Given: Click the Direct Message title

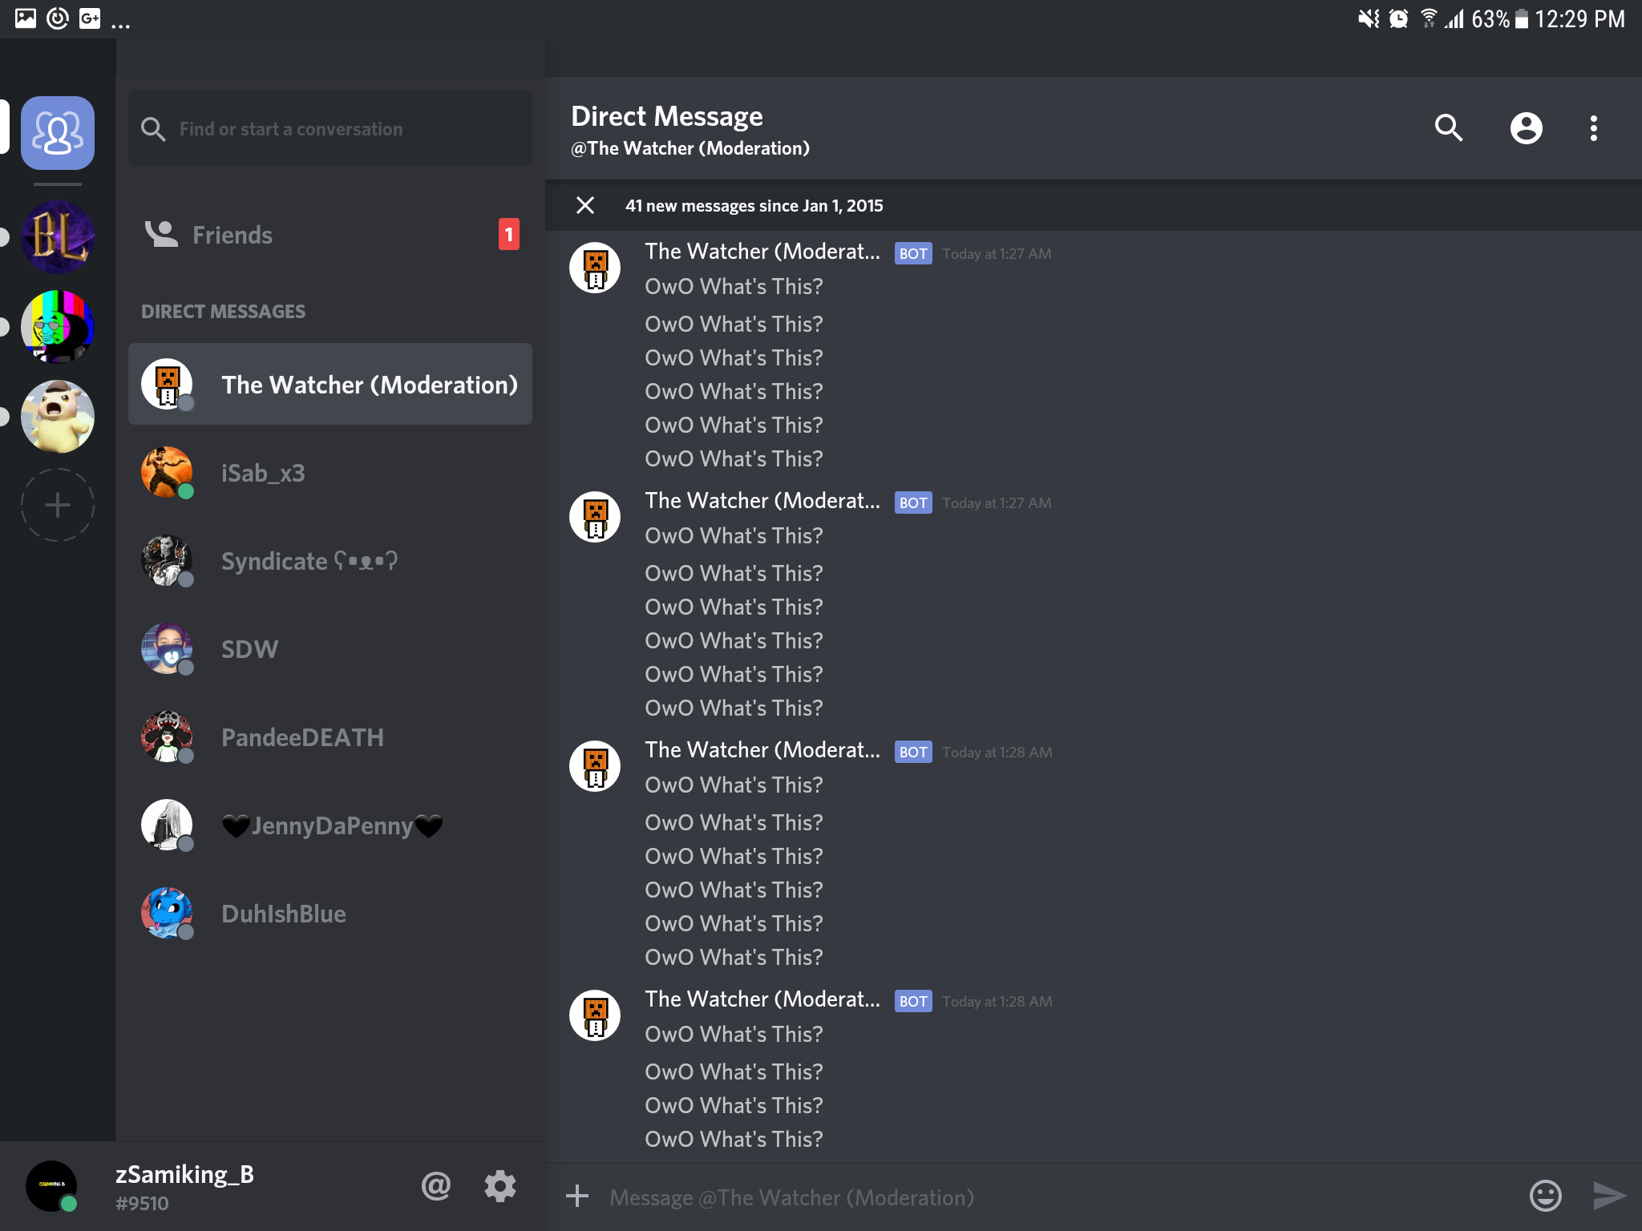Looking at the screenshot, I should [x=667, y=116].
